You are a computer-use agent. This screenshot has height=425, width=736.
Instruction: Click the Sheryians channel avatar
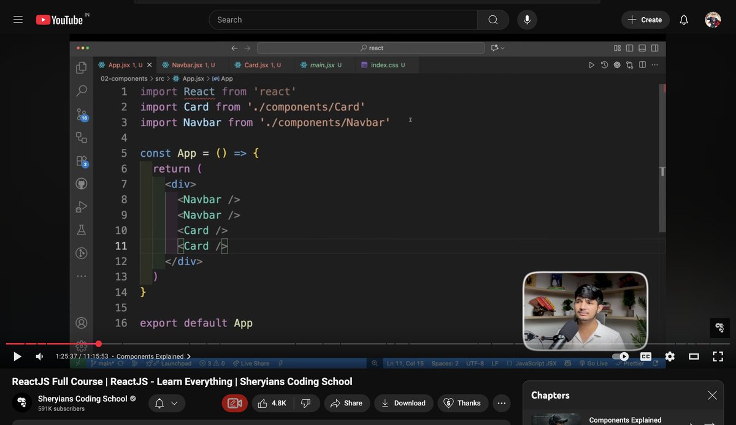click(21, 402)
